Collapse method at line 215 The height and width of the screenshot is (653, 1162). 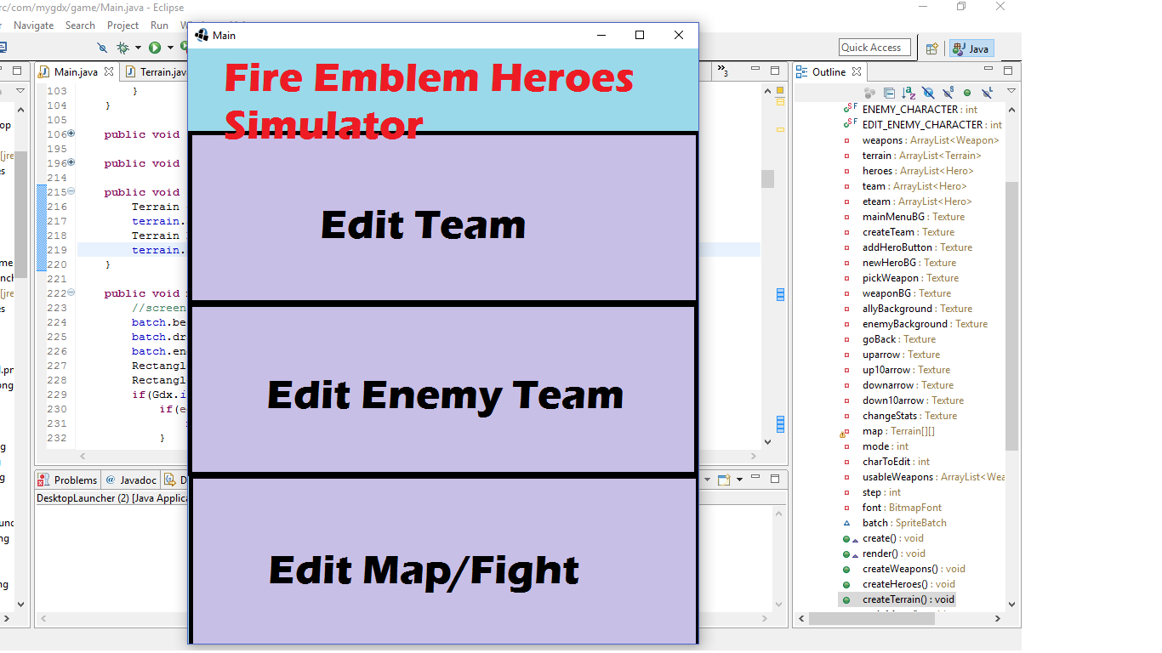[71, 191]
